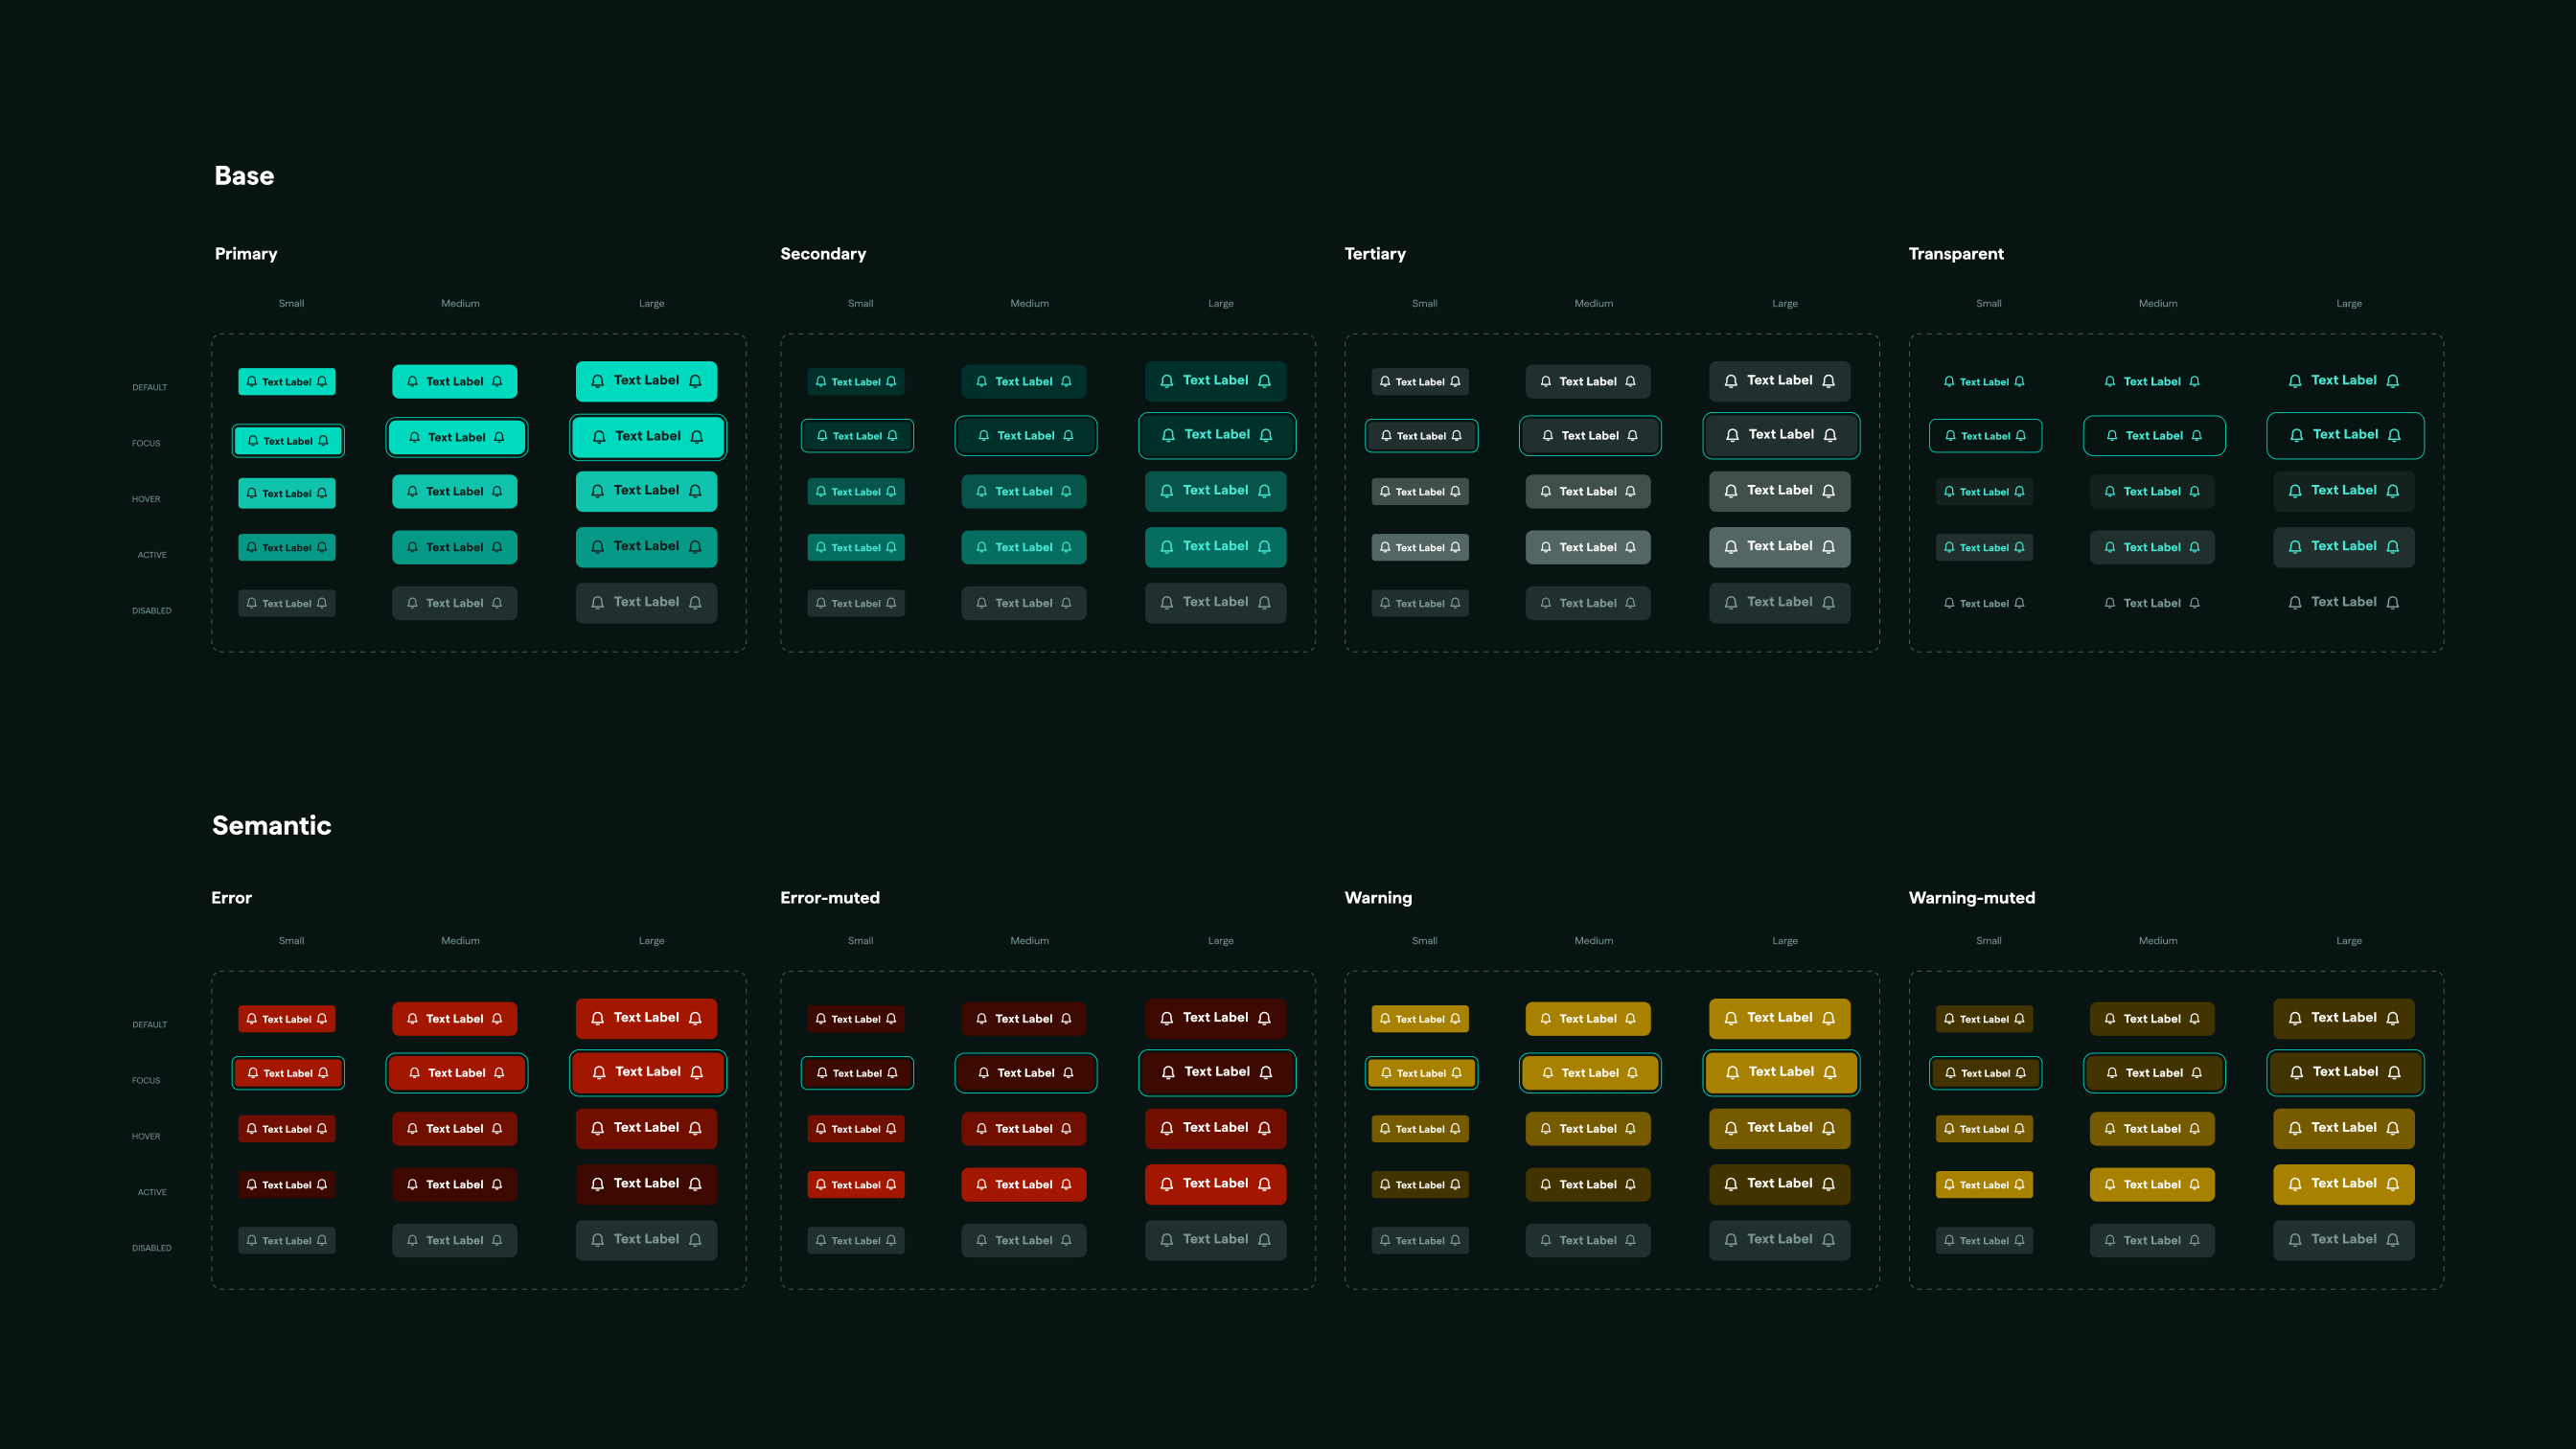Click the Warning small focus Text Label button
Viewport: 2576px width, 1449px height.
[x=1420, y=1073]
